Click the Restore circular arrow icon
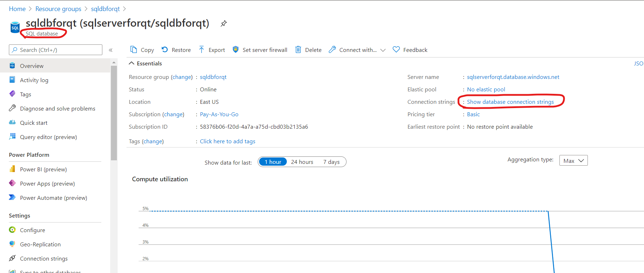The width and height of the screenshot is (644, 273). [165, 49]
